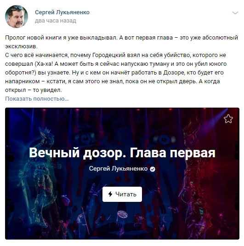Screen dimensions: 244x246
Task: Open the post timestamp два часа назад
Action: 56,21
